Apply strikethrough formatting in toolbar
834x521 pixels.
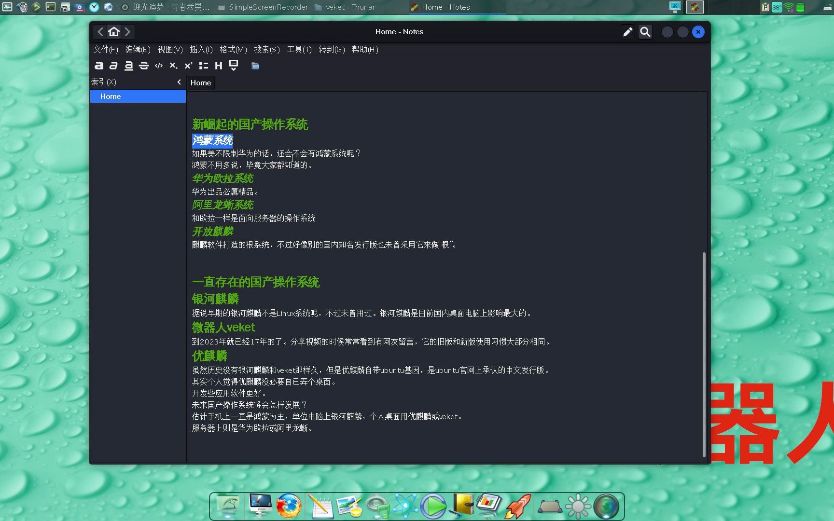143,66
